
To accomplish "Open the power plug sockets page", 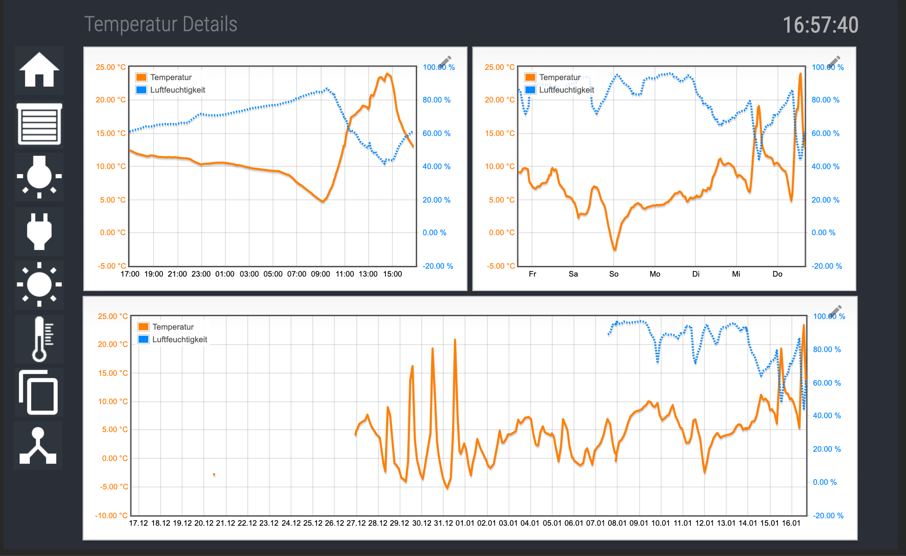I will tap(39, 231).
